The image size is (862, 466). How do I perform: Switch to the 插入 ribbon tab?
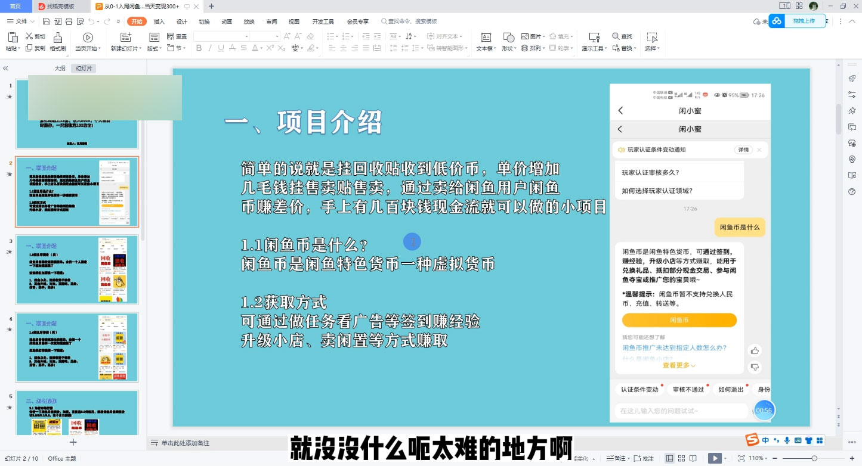159,21
